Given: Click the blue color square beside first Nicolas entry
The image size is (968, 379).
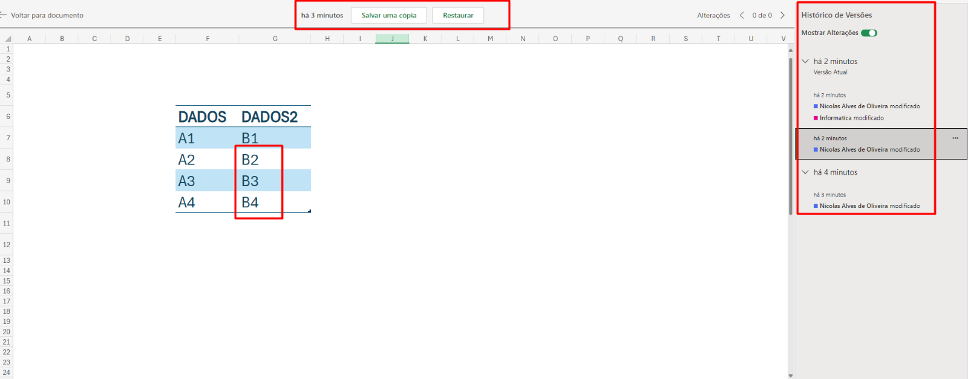Looking at the screenshot, I should click(x=816, y=106).
